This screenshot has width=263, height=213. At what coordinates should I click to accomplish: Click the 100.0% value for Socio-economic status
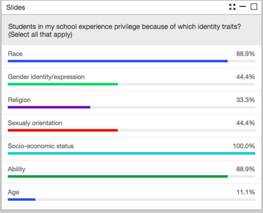244,146
